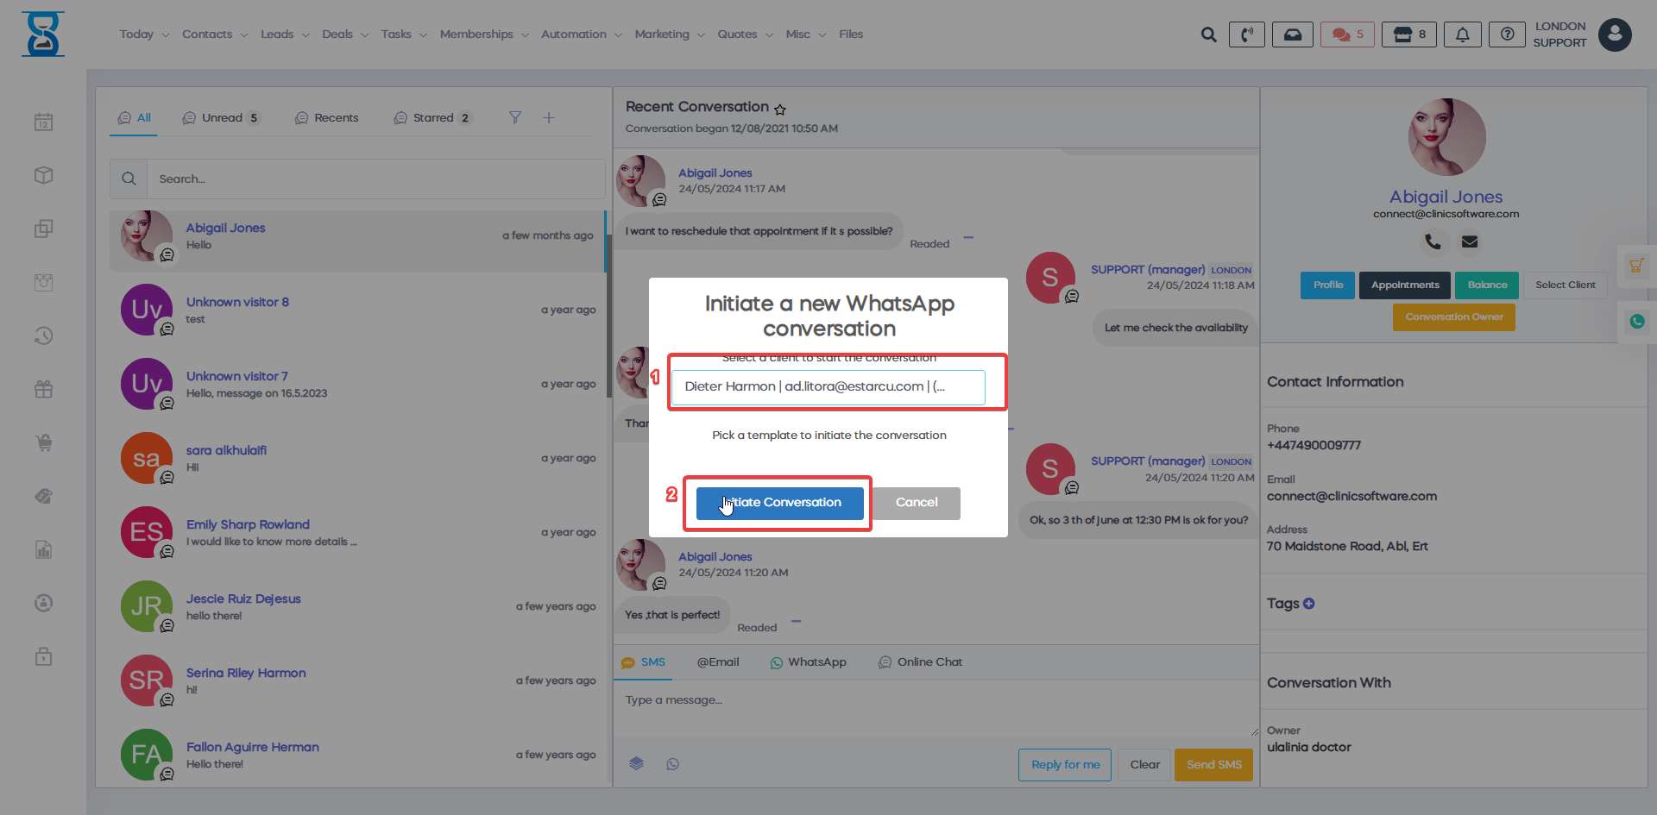Click the orange Send SMS button
The height and width of the screenshot is (815, 1657).
(1213, 765)
